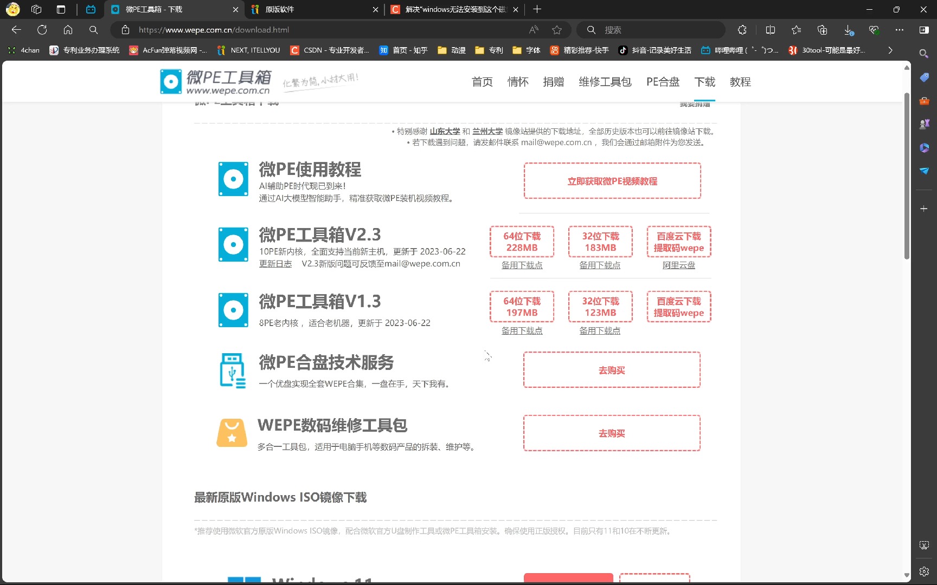The height and width of the screenshot is (585, 937).
Task: Open the workspaces icon in title bar
Action: point(36,9)
